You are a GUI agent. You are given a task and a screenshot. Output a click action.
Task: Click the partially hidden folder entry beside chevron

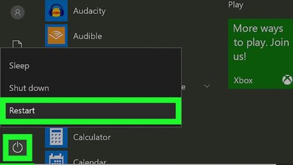pos(184,87)
